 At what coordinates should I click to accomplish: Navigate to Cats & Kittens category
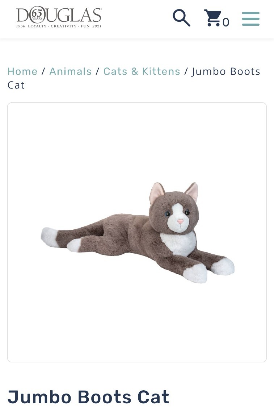142,71
